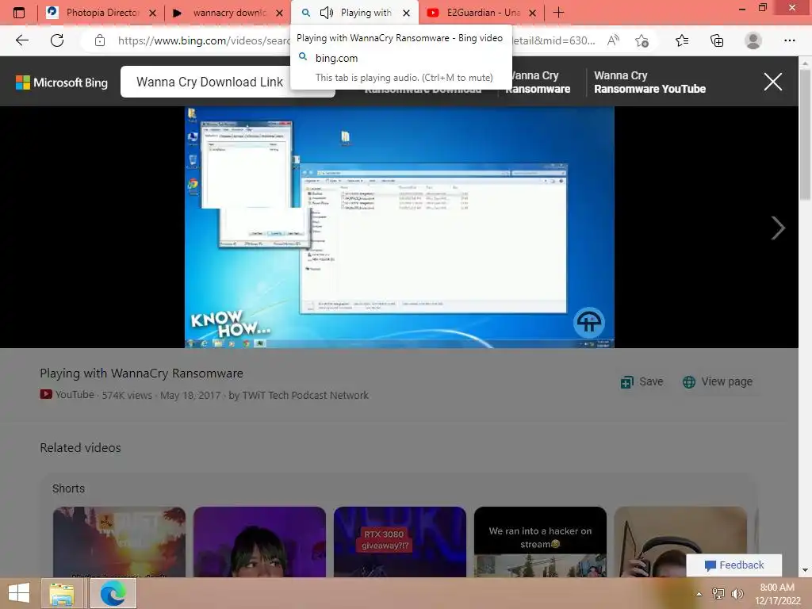Click the Microsoft Bing logo

pos(62,82)
